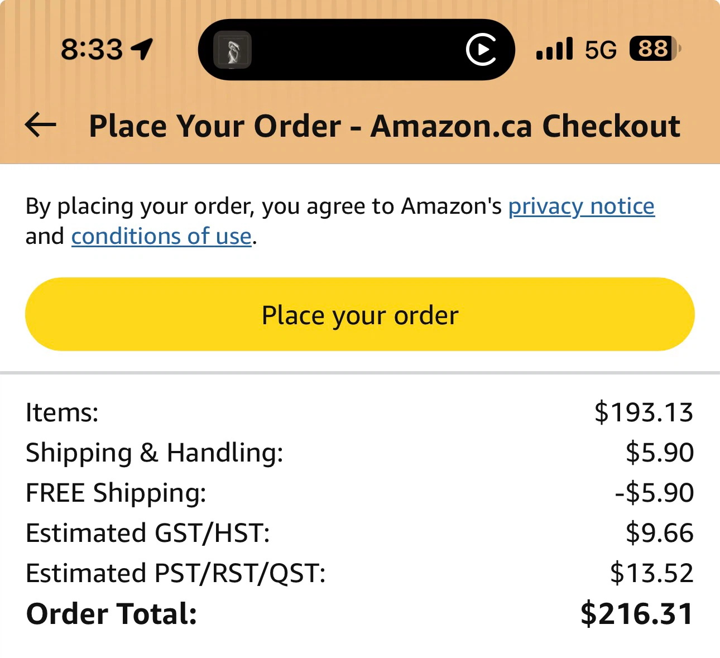This screenshot has height=658, width=720.
Task: Tap the $216.31 order total amount
Action: click(x=637, y=614)
